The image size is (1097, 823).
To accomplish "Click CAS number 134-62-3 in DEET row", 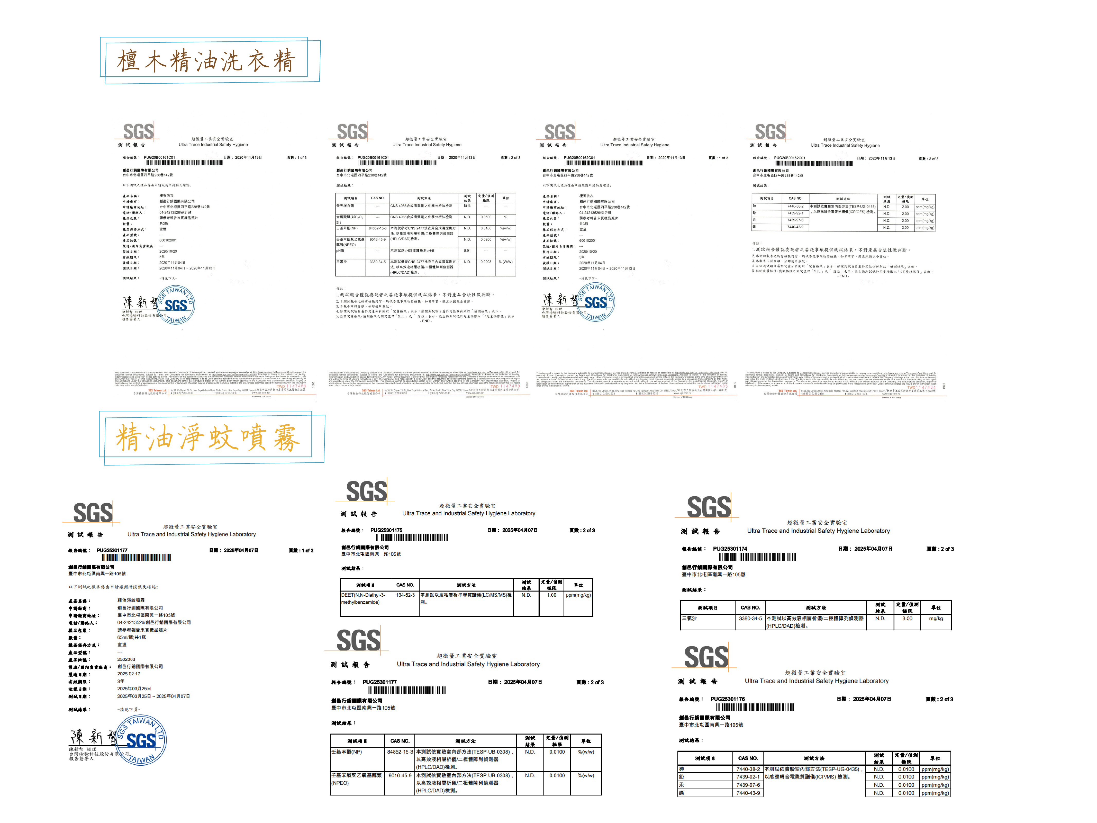I will 405,595.
